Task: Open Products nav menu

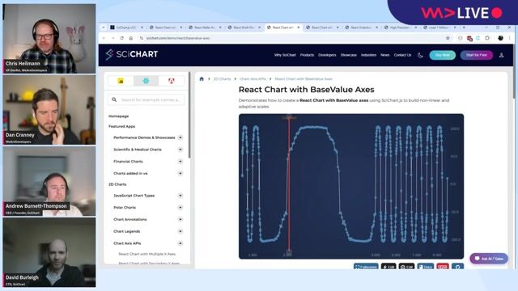Action: pyautogui.click(x=307, y=55)
